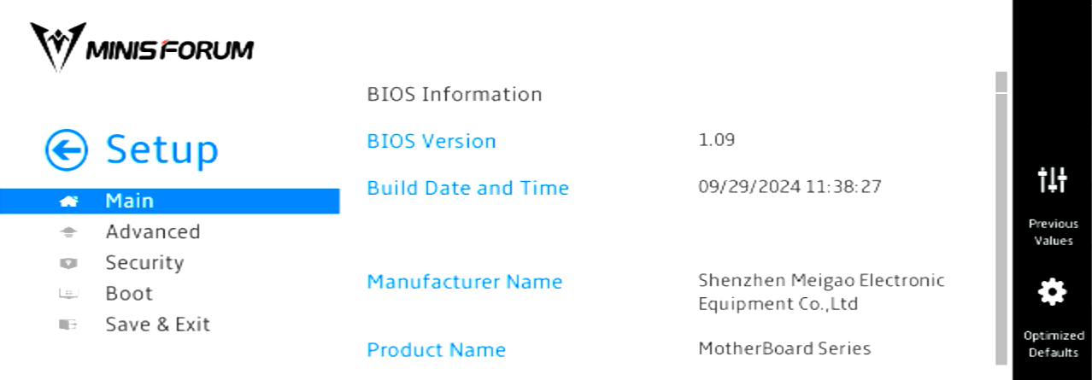Screen dimensions: 1092x380
Task: Select the Build Date and Time label
Action: pos(467,188)
